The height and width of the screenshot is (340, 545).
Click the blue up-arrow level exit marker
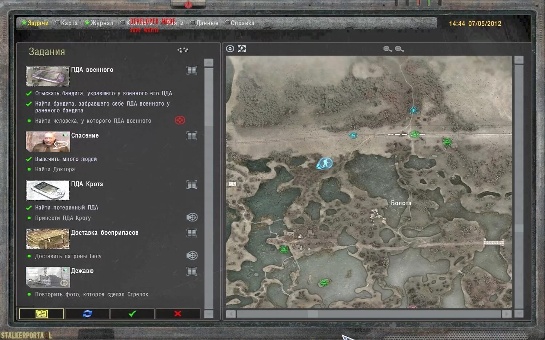click(413, 110)
